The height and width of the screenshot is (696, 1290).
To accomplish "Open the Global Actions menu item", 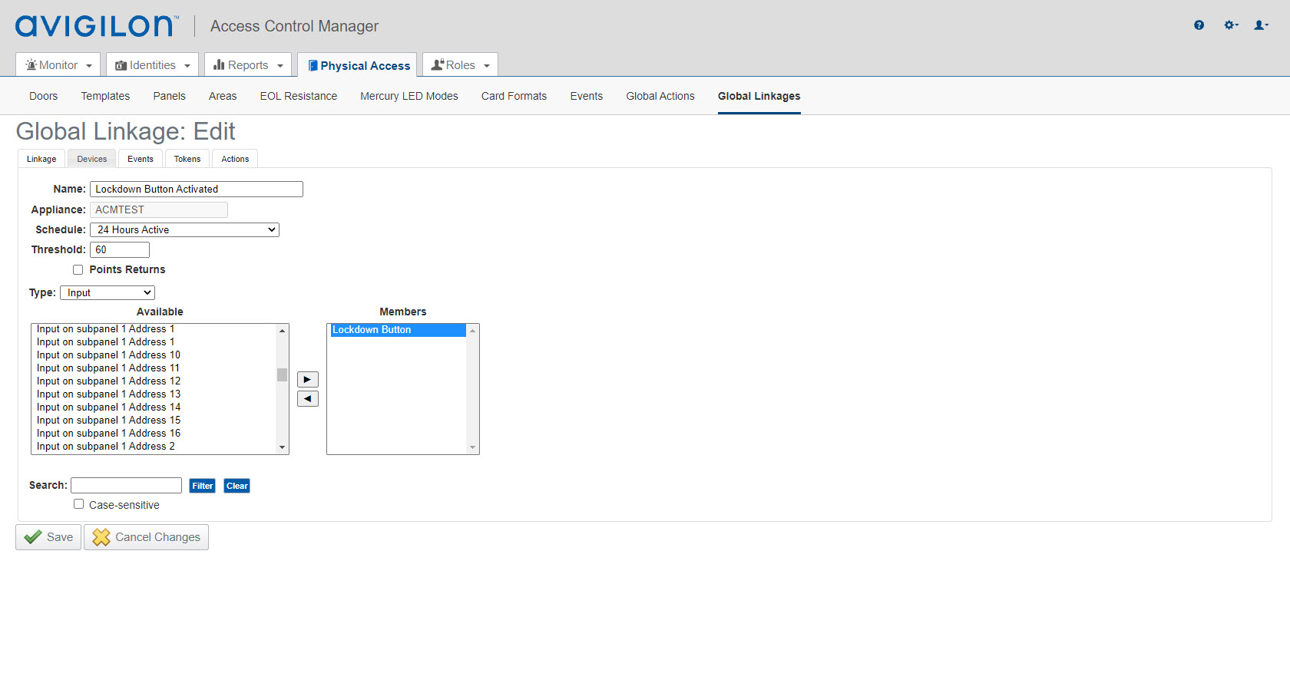I will click(660, 96).
